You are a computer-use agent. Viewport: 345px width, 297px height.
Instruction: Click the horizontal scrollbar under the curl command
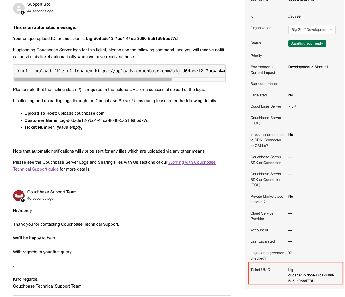tap(93, 80)
